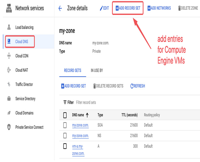Click the SOA type cell

100,125
